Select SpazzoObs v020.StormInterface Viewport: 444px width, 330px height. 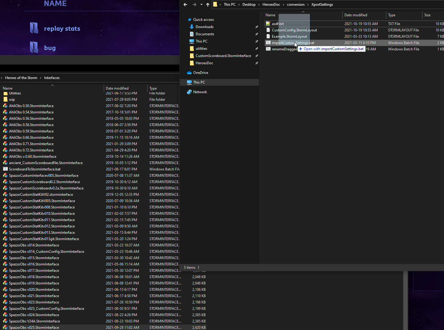(34, 290)
